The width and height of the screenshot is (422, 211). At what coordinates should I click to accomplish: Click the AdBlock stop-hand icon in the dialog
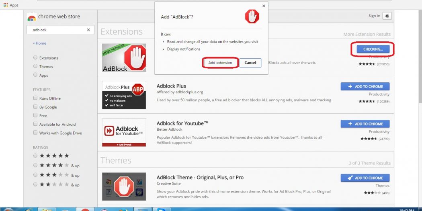point(252,17)
